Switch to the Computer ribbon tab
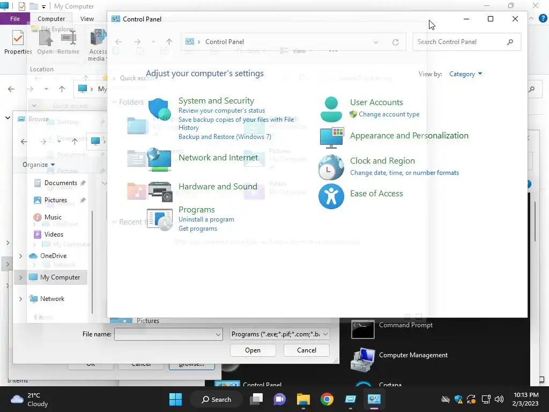 [x=51, y=19]
